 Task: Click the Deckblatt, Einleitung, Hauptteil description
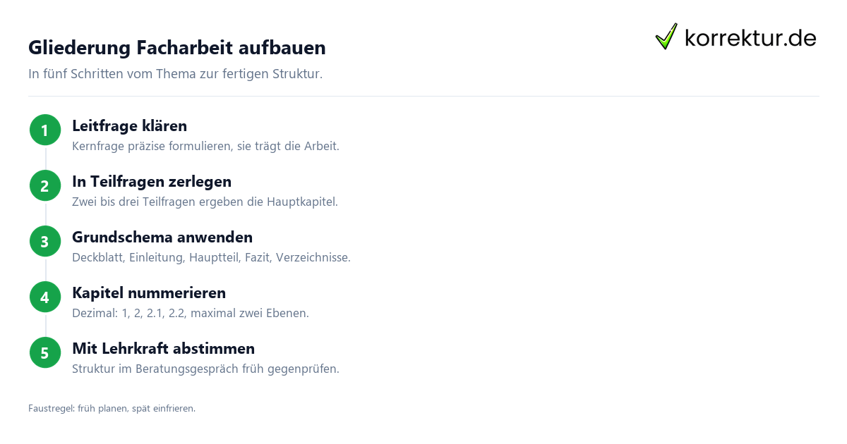(211, 258)
